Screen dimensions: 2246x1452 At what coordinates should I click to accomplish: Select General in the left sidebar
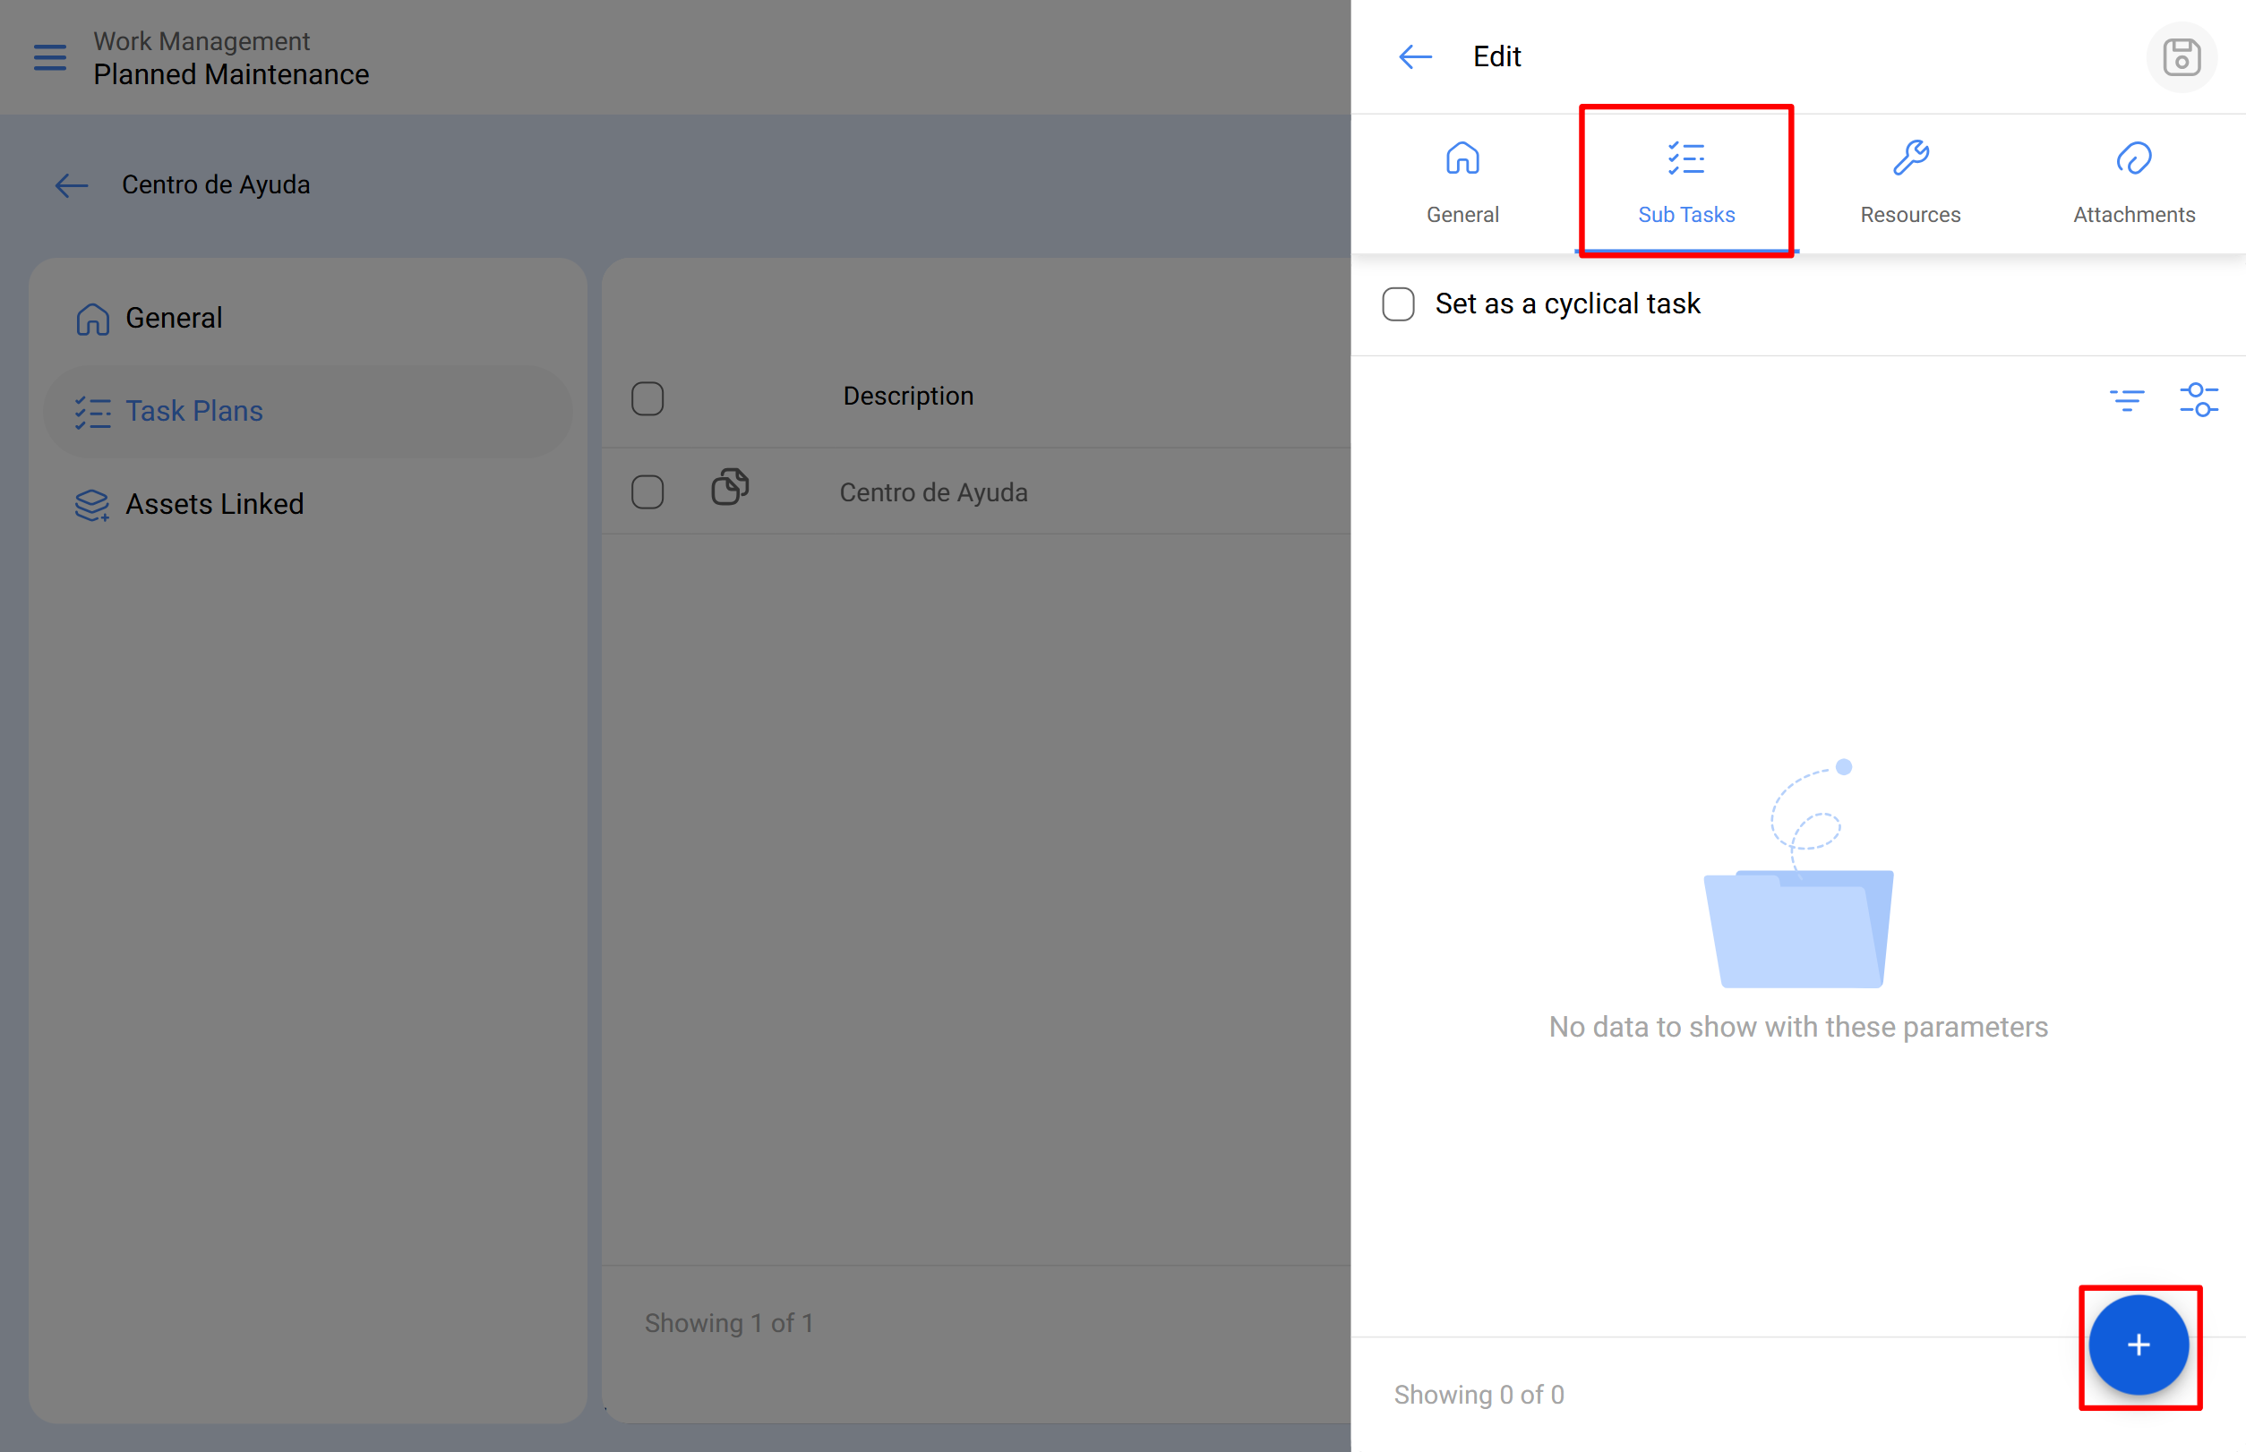click(x=308, y=319)
